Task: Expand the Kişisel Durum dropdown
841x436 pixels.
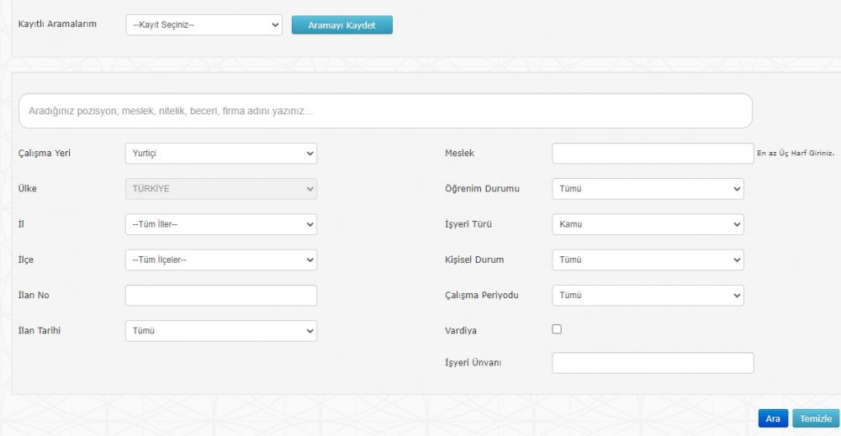Action: point(648,260)
